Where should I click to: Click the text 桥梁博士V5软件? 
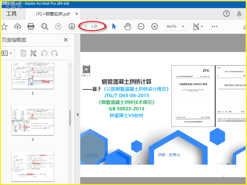(127, 115)
